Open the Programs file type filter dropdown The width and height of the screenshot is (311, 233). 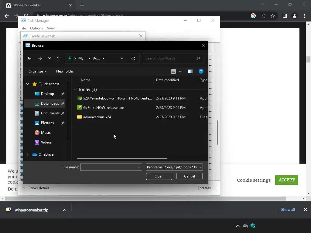pyautogui.click(x=174, y=167)
